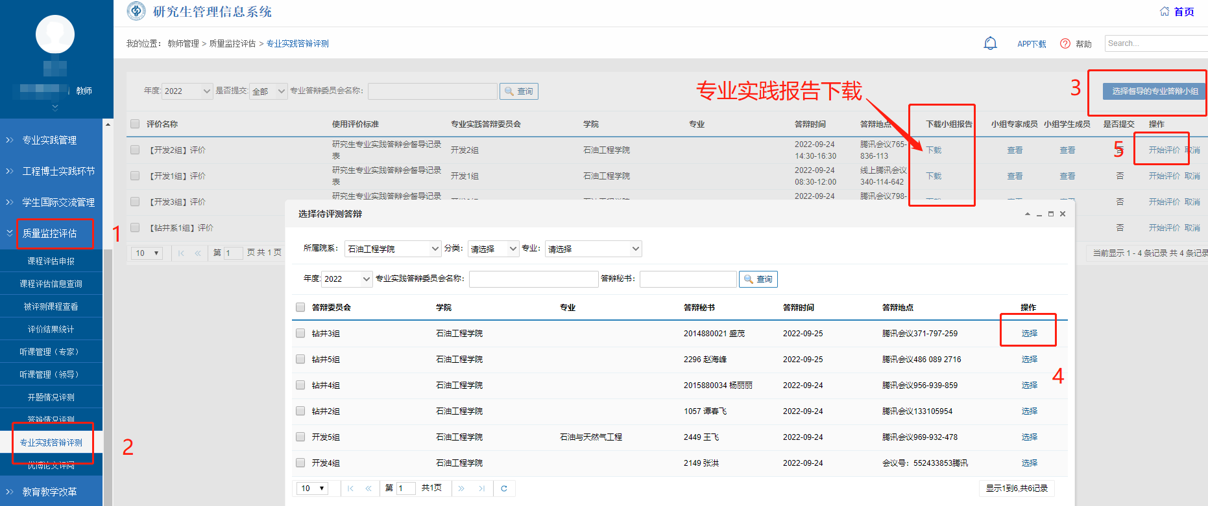Image resolution: width=1208 pixels, height=506 pixels.
Task: Jump to last page in dialog pagination
Action: pyautogui.click(x=481, y=489)
